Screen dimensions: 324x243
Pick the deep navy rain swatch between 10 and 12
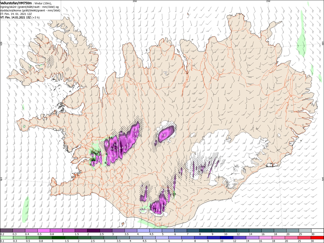tap(227, 238)
